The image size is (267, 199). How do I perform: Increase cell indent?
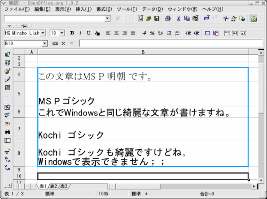pos(196,33)
